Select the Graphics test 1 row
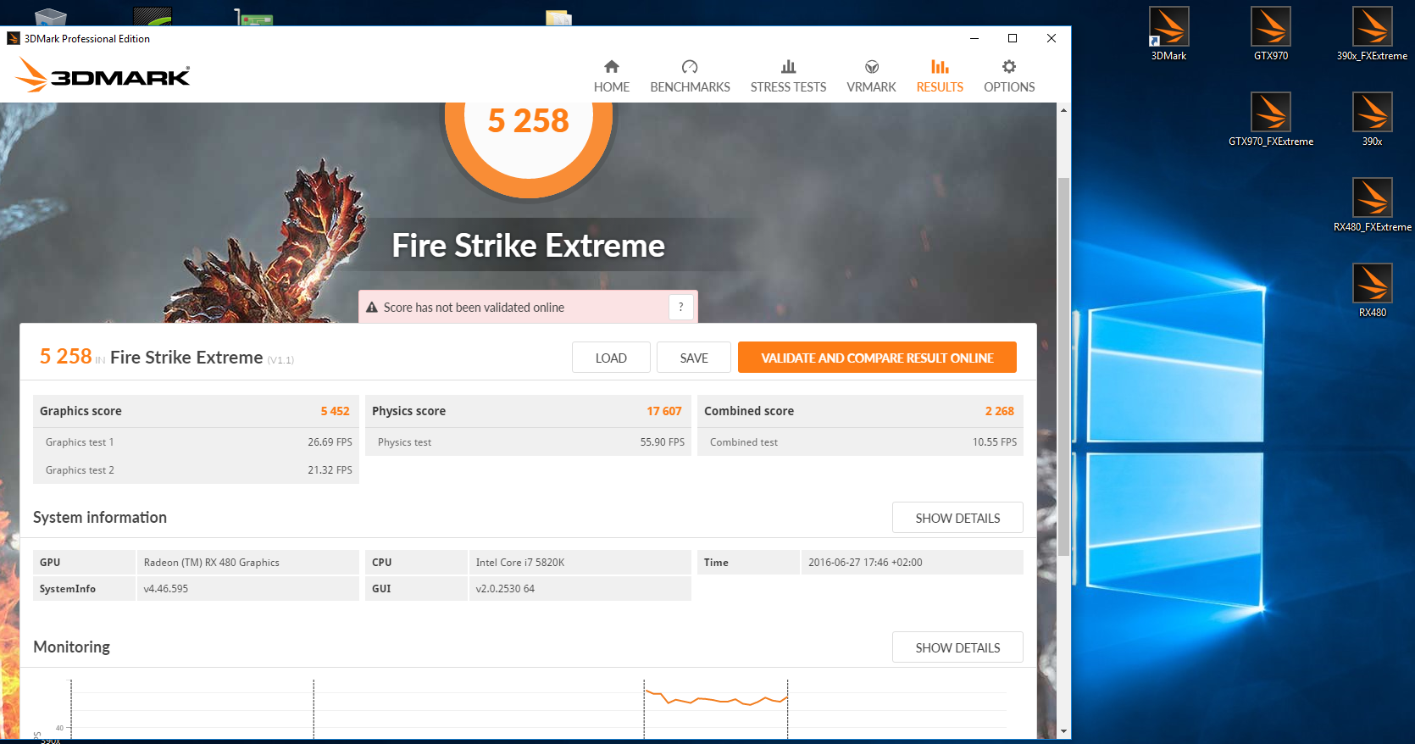The height and width of the screenshot is (744, 1415). 196,441
